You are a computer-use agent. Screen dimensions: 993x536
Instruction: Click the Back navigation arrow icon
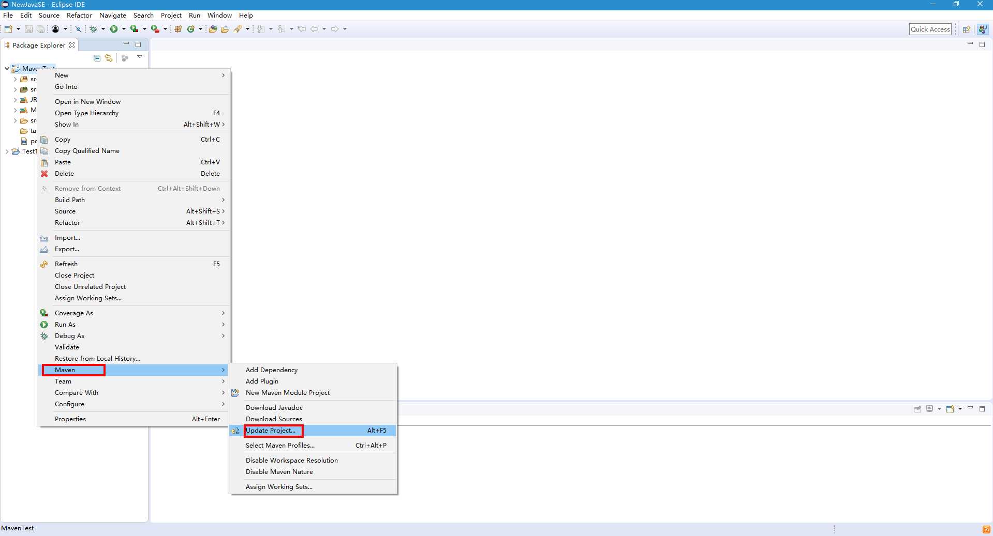tap(314, 29)
